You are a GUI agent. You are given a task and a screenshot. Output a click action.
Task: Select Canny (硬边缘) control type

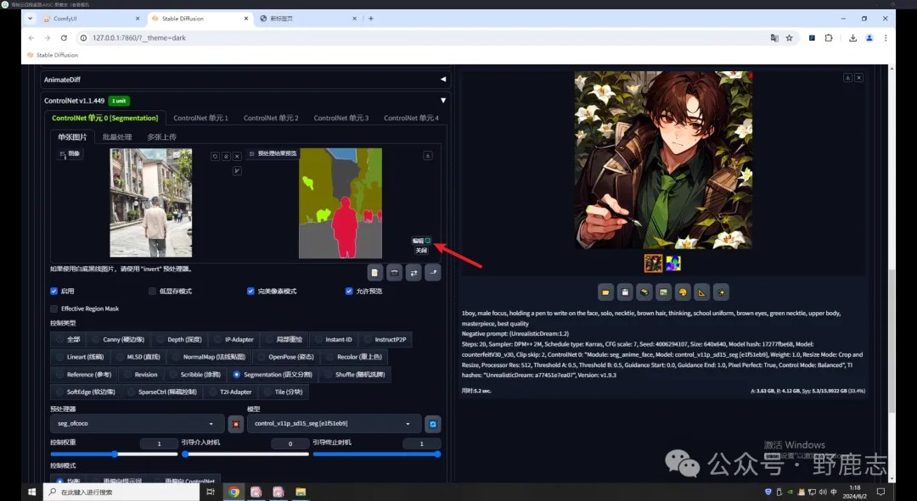(119, 339)
